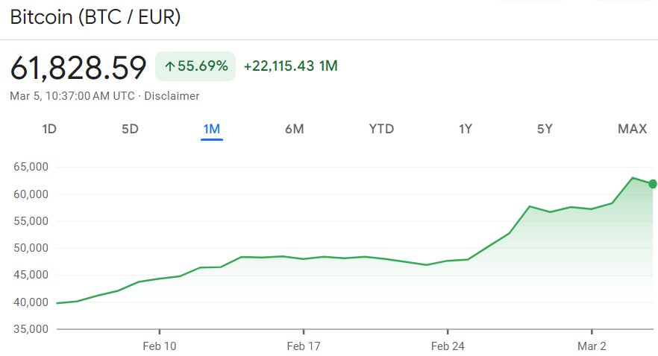Select the 1Y time range tab
Image resolution: width=658 pixels, height=356 pixels.
466,129
